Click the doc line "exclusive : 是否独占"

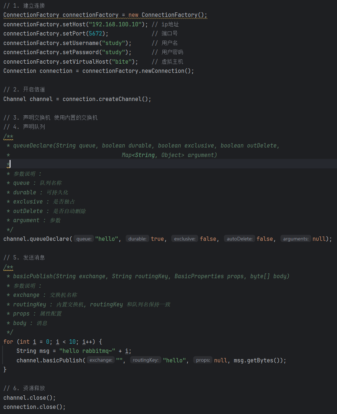pyautogui.click(x=44, y=202)
